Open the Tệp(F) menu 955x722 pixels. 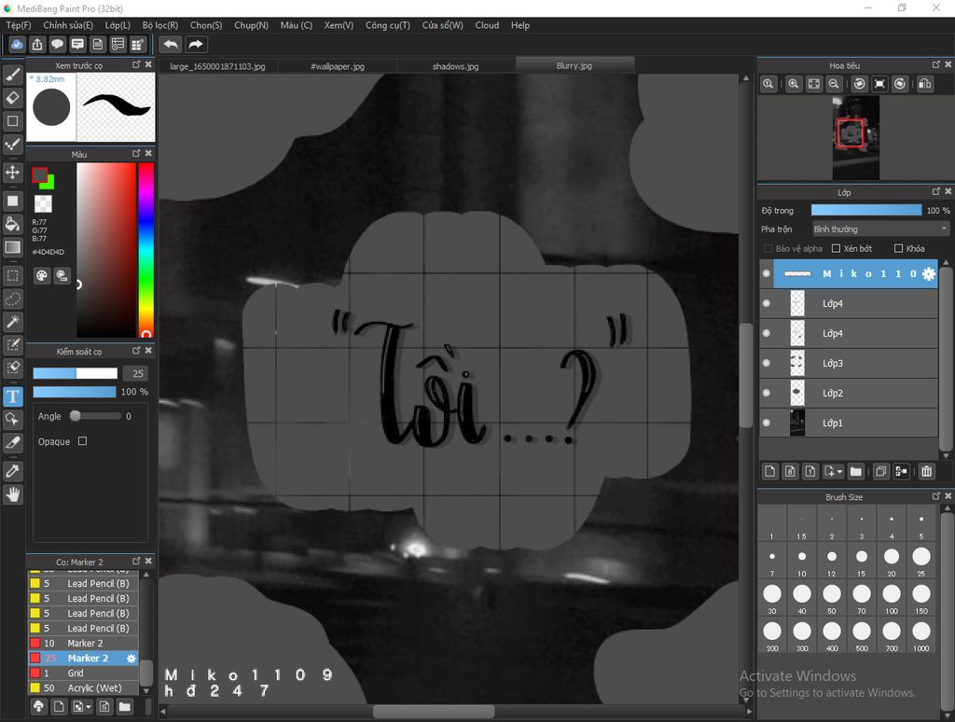(x=19, y=25)
